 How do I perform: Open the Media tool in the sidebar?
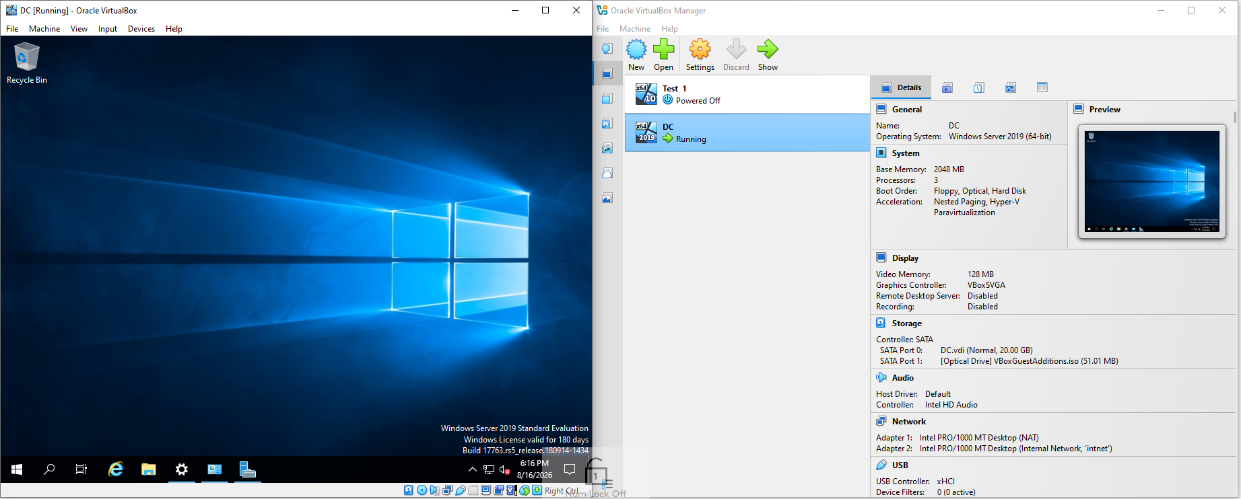click(607, 123)
